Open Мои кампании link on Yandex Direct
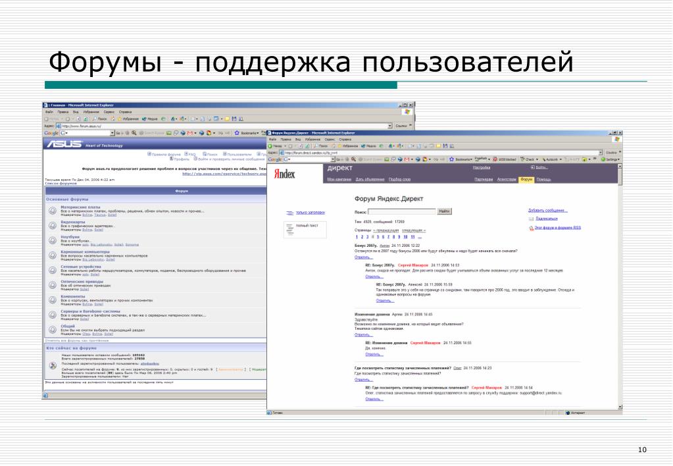Screen dimensions: 673x466 (339, 179)
